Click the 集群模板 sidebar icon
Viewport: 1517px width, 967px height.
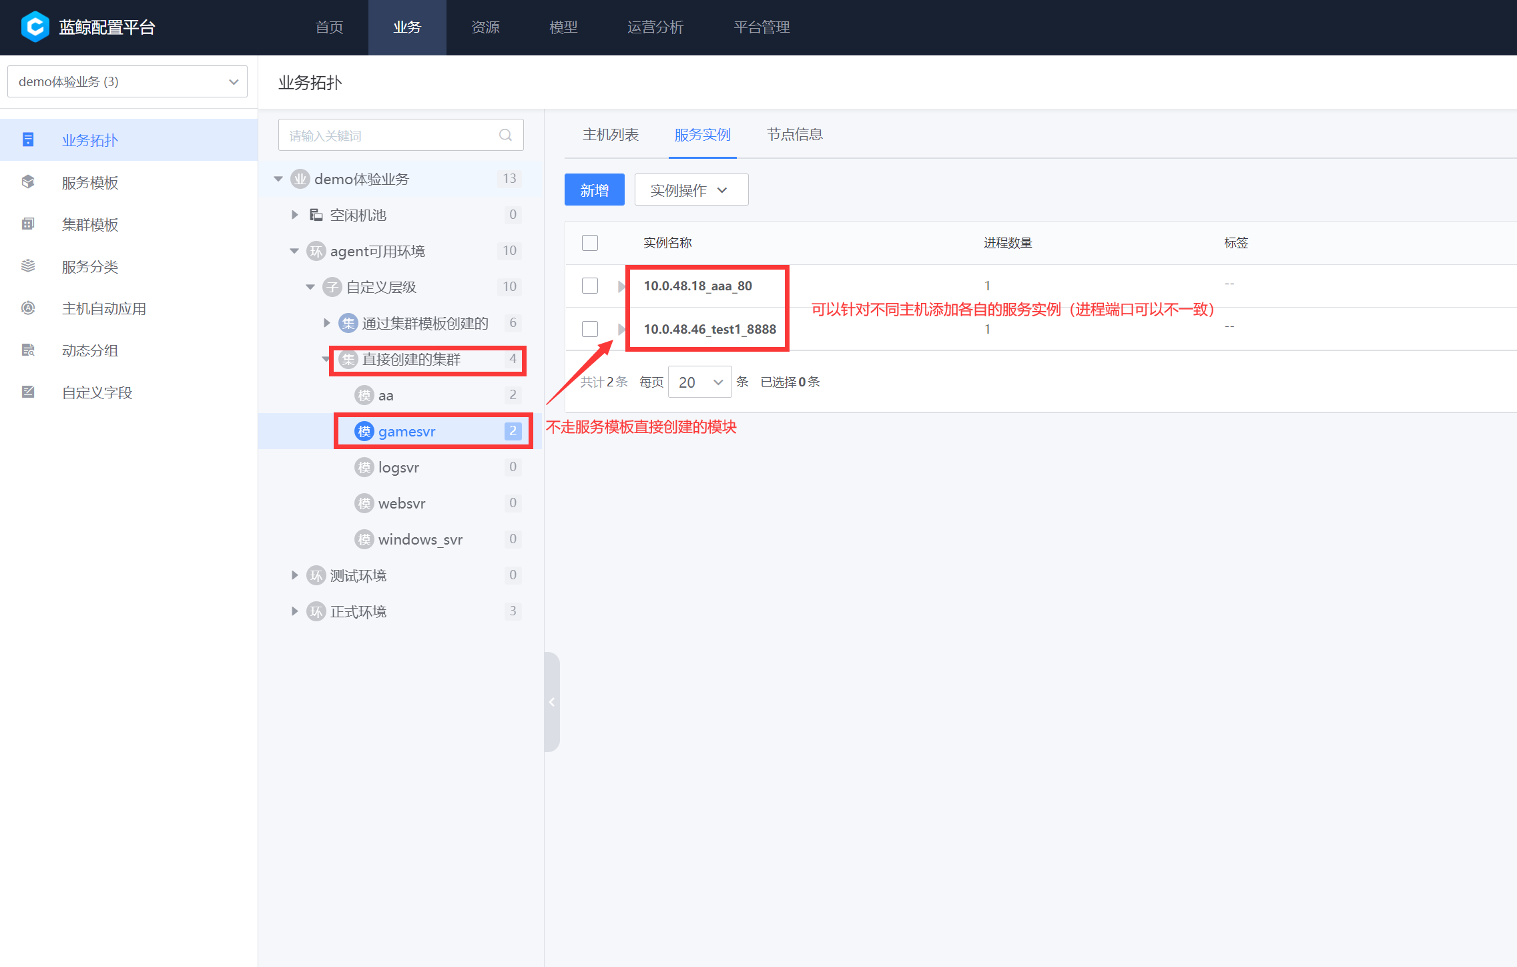coord(28,224)
